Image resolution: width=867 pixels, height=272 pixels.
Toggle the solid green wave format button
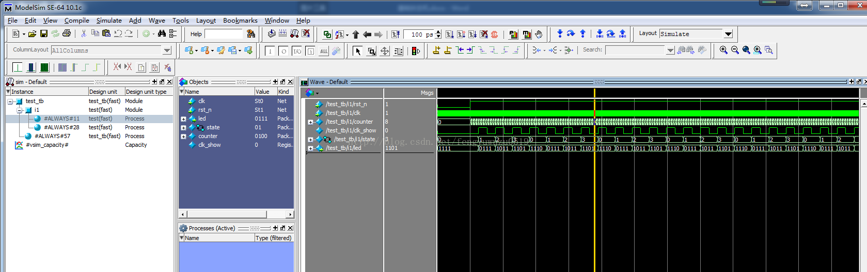(44, 67)
